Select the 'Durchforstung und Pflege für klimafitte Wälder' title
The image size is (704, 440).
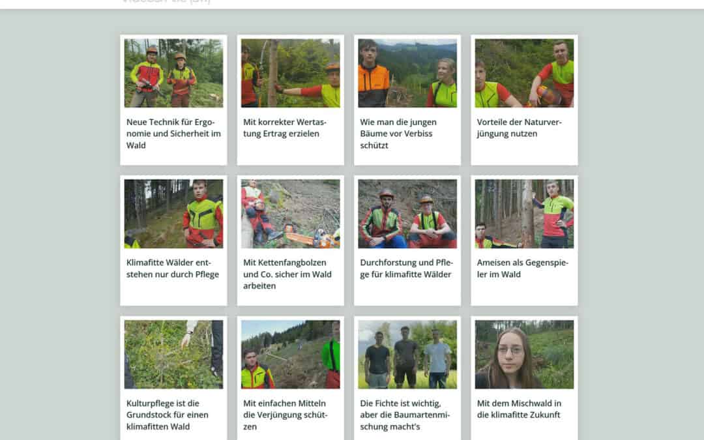(x=406, y=269)
